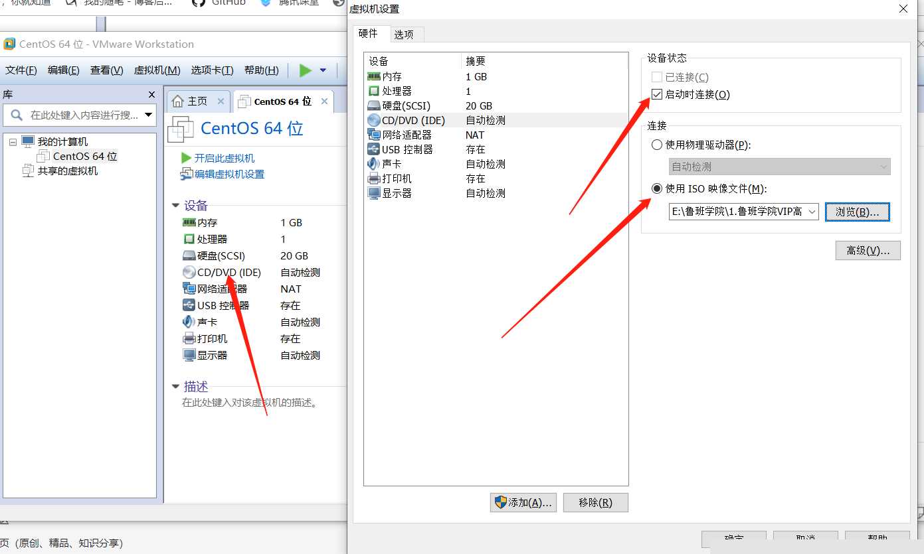Open the ISO image path combo box
The image size is (924, 554).
click(x=744, y=212)
